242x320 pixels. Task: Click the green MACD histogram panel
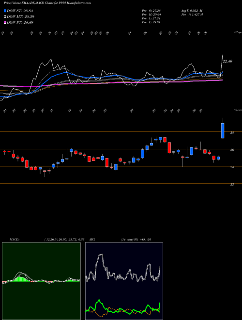click(41, 281)
